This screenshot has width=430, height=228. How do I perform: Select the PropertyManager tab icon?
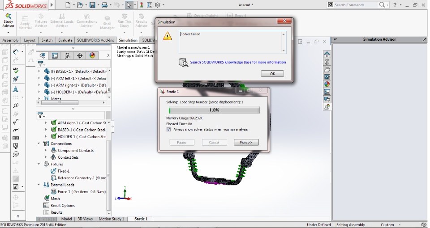[55, 55]
